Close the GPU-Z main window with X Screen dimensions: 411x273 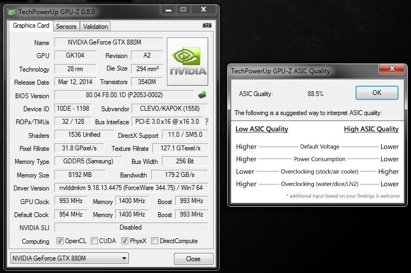[203, 10]
